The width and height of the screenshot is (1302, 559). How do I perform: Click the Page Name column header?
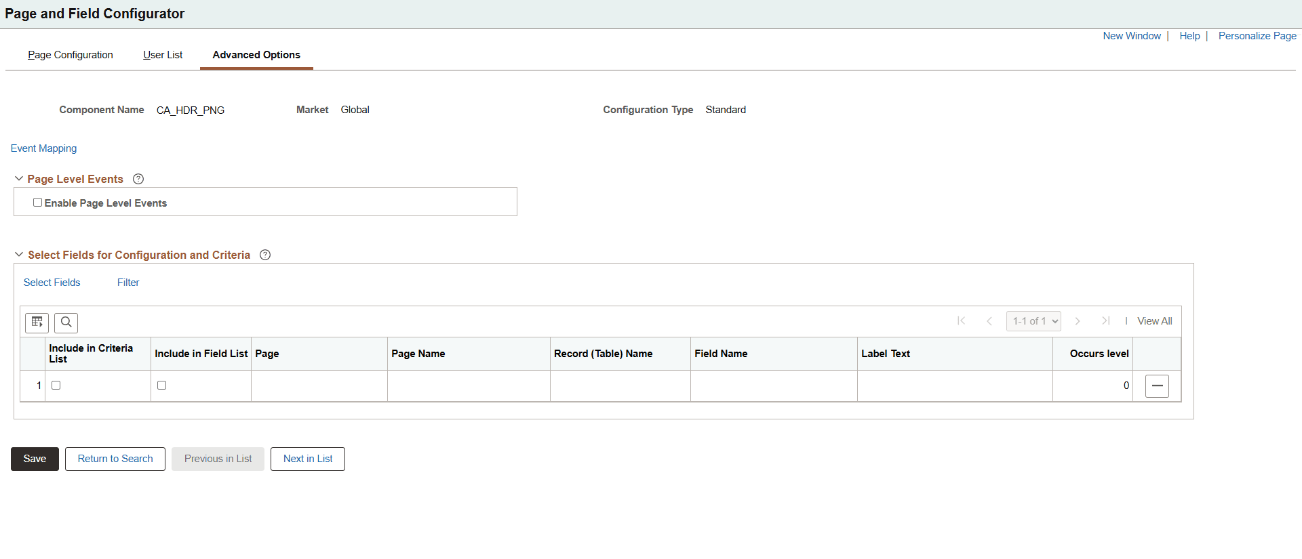418,354
